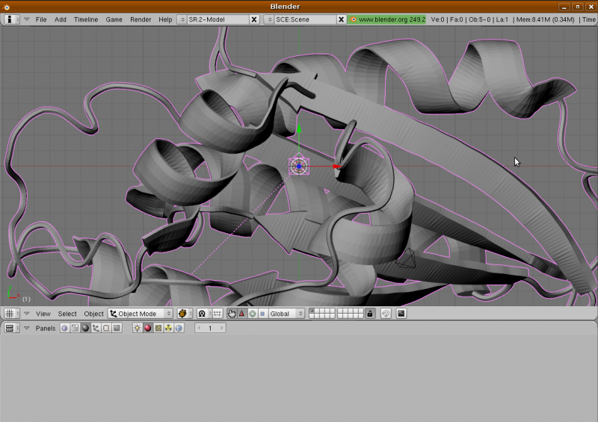Select the translate manipulator triangle icon
This screenshot has width=598, height=422.
(241, 314)
